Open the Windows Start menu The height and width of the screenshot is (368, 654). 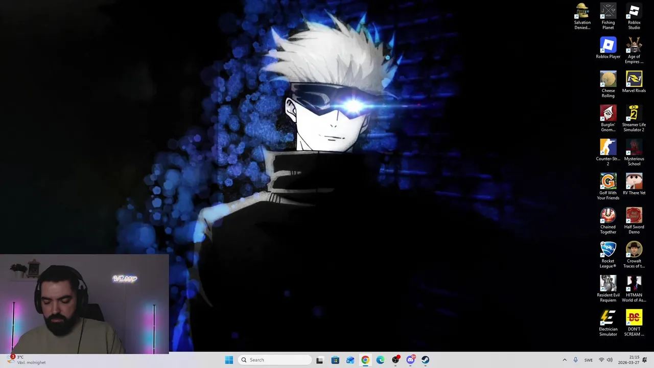point(229,360)
